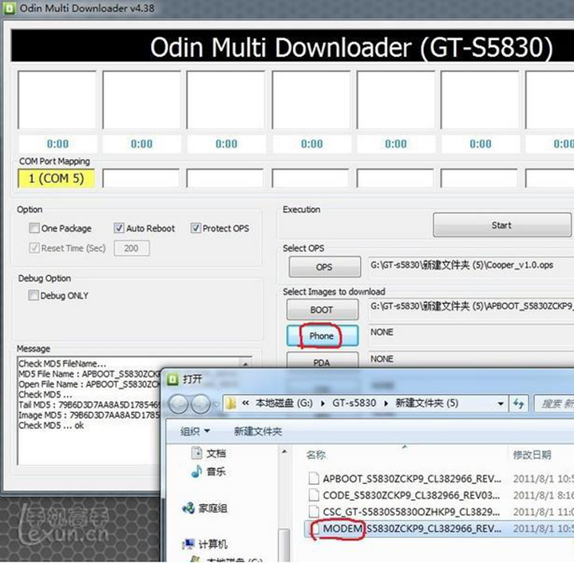Click the 新建文件夹 toolbar button
The width and height of the screenshot is (574, 563).
pyautogui.click(x=258, y=431)
